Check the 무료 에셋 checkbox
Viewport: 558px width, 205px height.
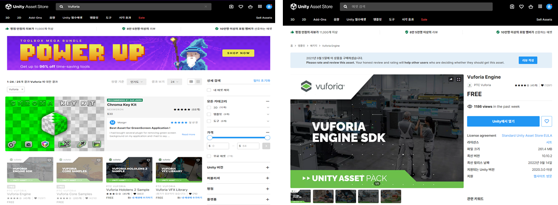click(209, 156)
